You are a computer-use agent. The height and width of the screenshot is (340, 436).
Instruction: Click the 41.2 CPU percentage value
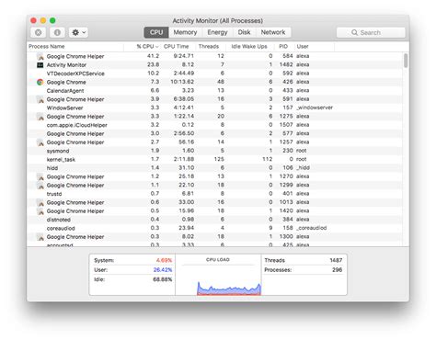153,56
